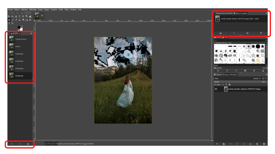Select the Alignment tool in the toolbox
Screen dimensions: 275x154
[9, 16]
